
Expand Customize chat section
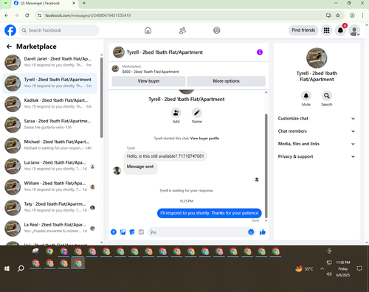click(x=317, y=119)
